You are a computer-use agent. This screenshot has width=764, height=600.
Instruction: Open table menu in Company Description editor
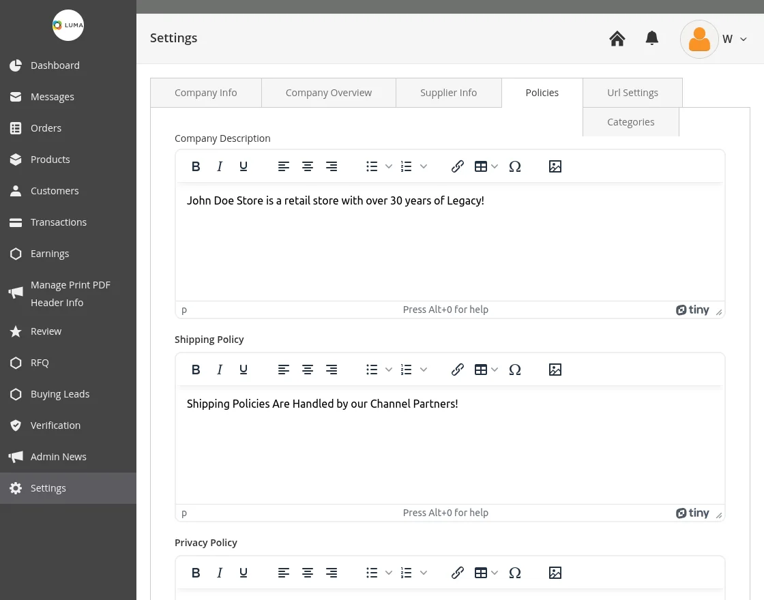point(486,166)
